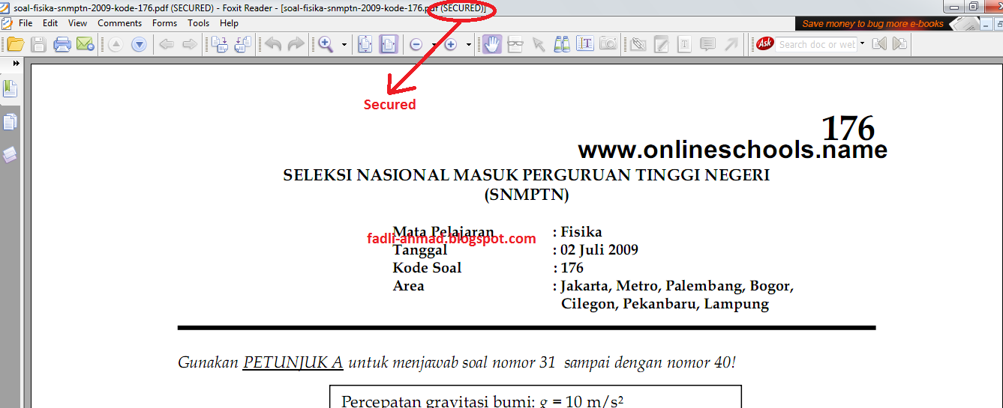Open the File menu

click(26, 23)
